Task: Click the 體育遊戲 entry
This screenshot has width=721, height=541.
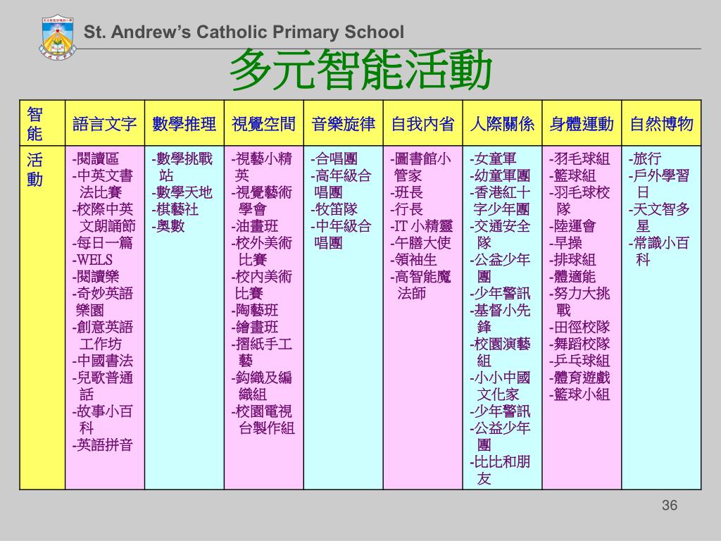Action: click(x=580, y=378)
